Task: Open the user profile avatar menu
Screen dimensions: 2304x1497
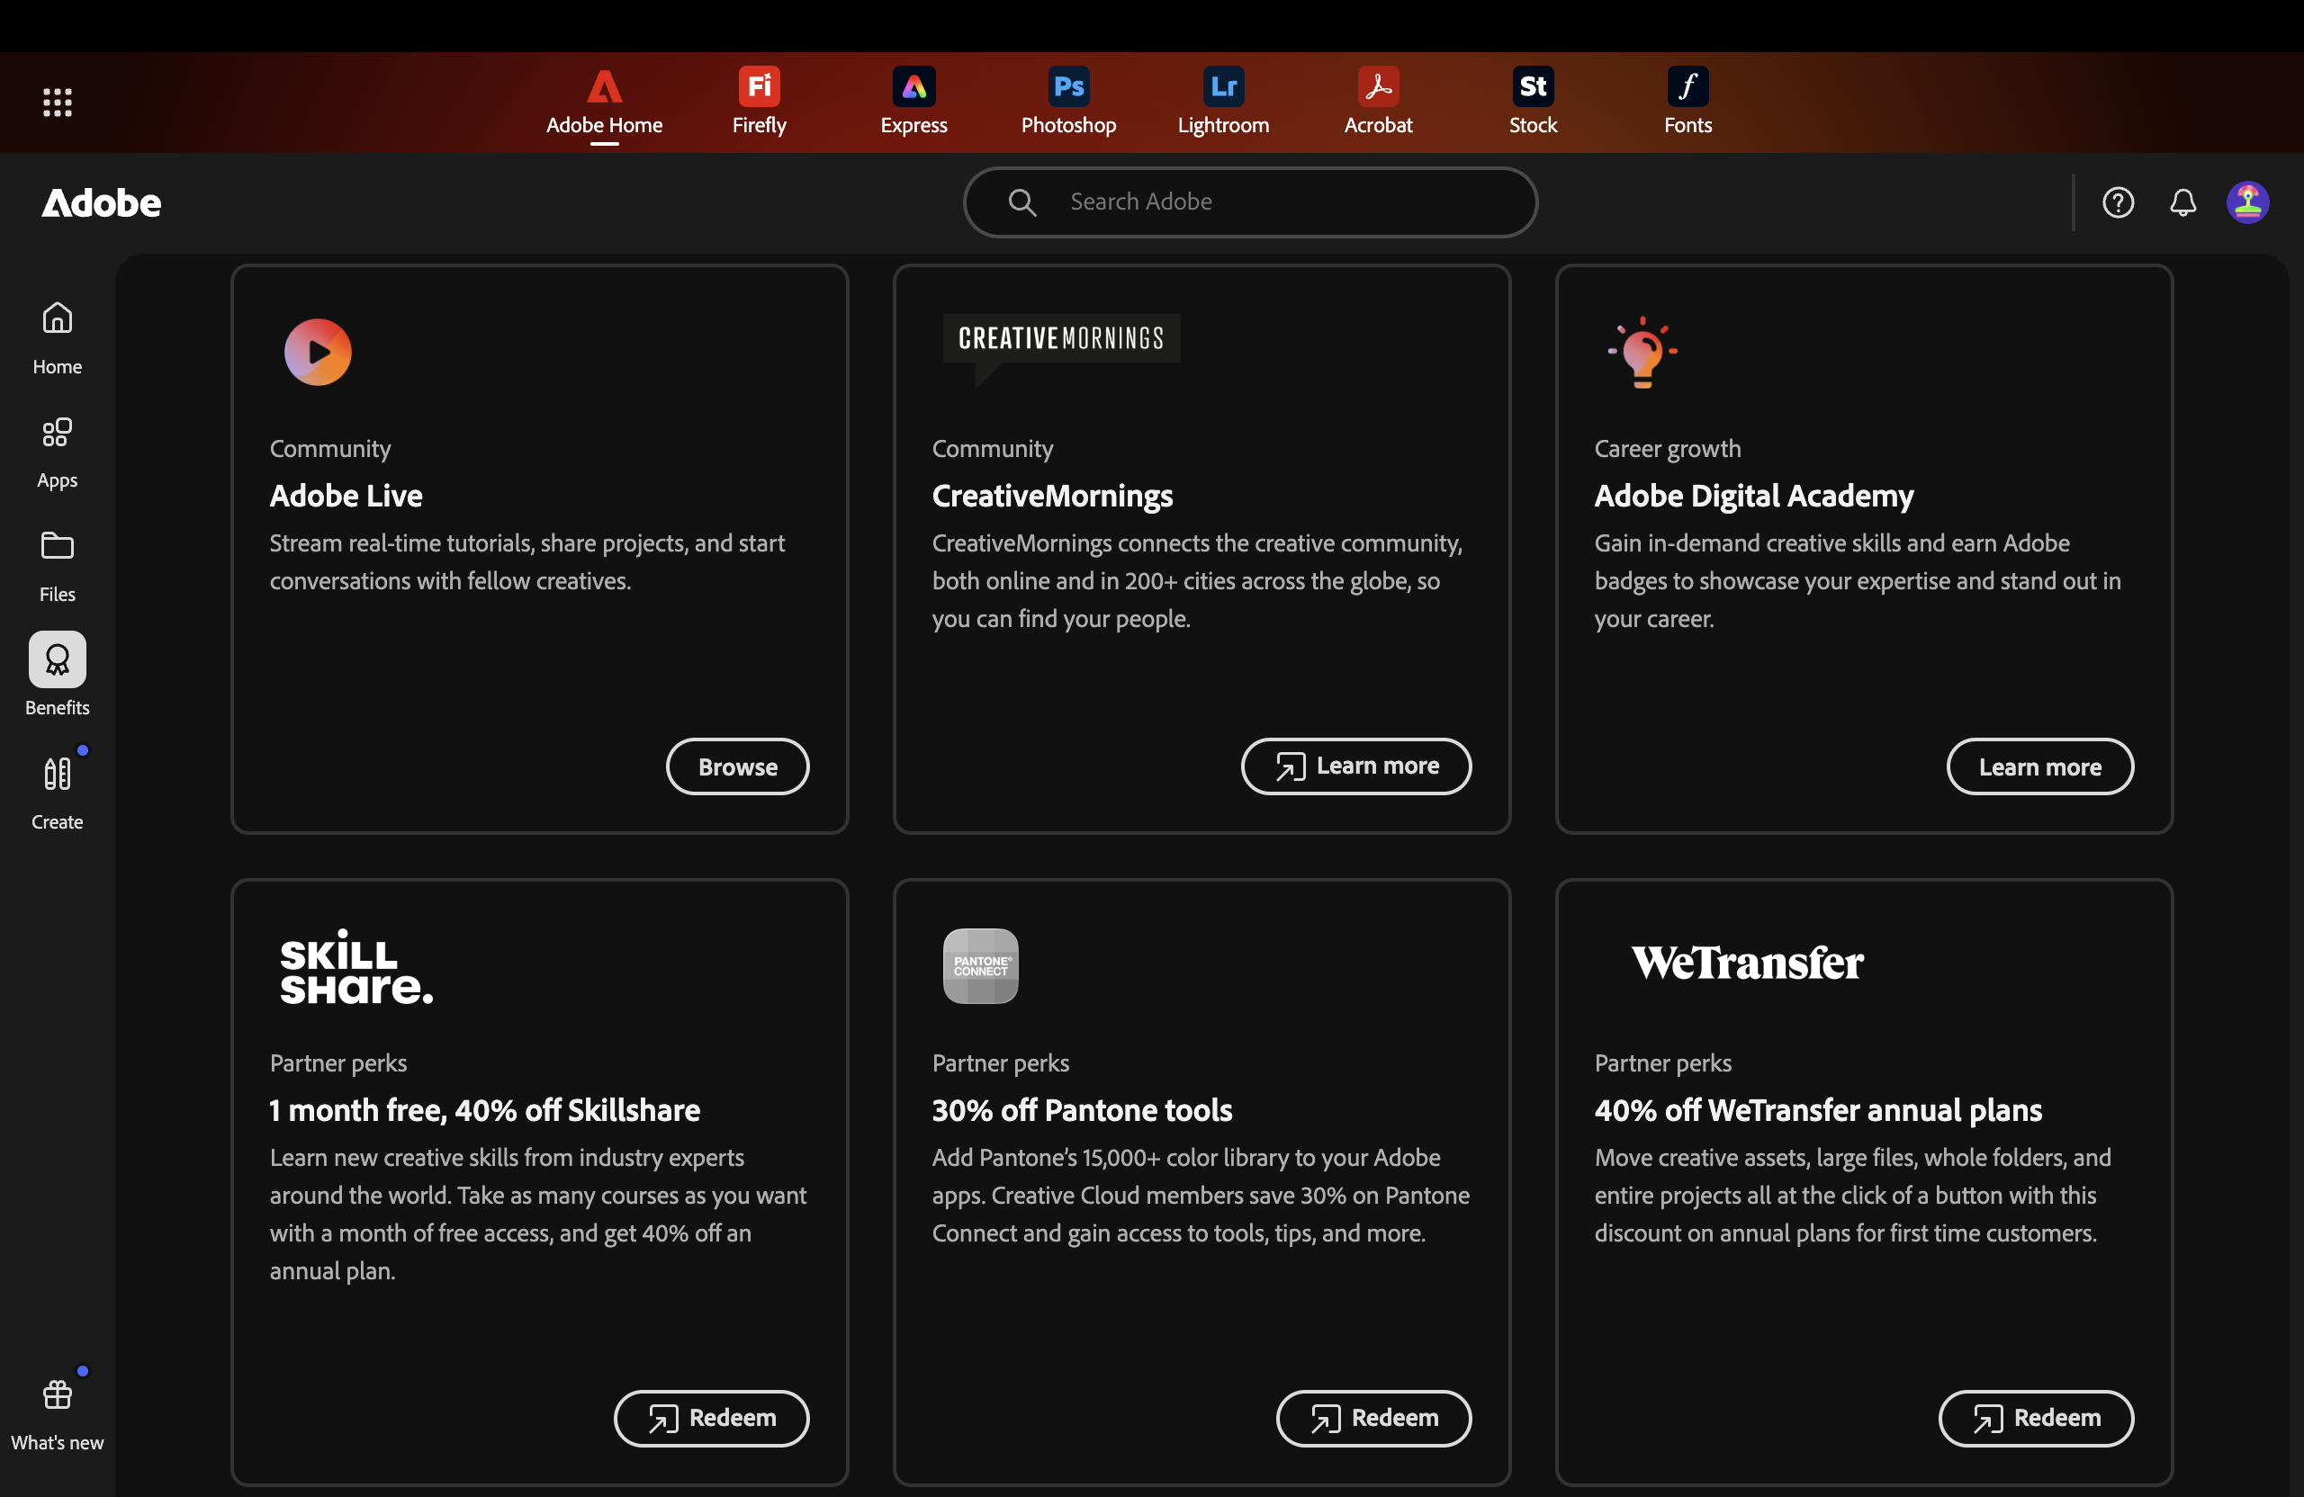Action: click(x=2247, y=202)
